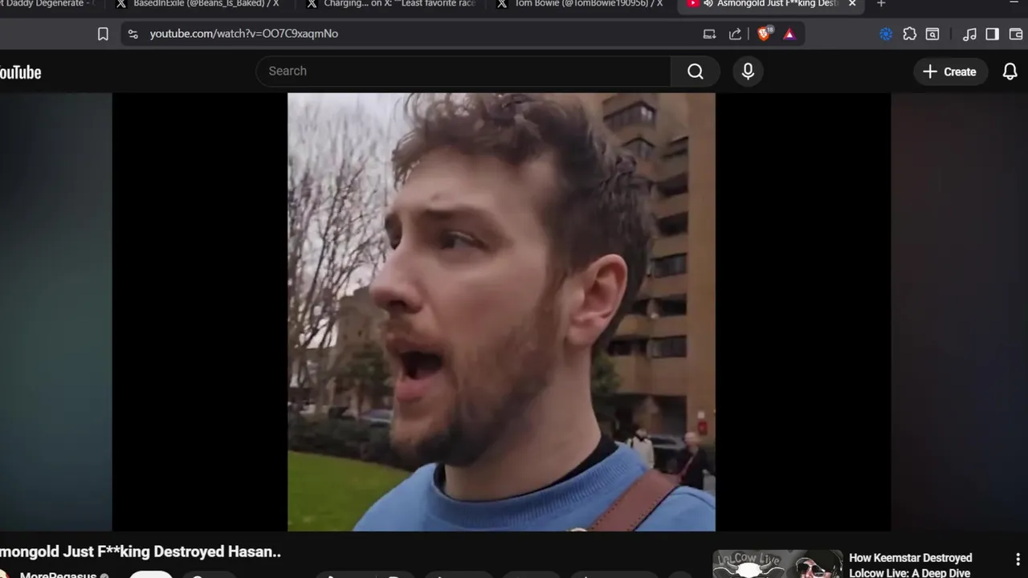Screen dimensions: 1028x578
Task: Open the Lolcow Live video thumbnail
Action: [x=777, y=564]
